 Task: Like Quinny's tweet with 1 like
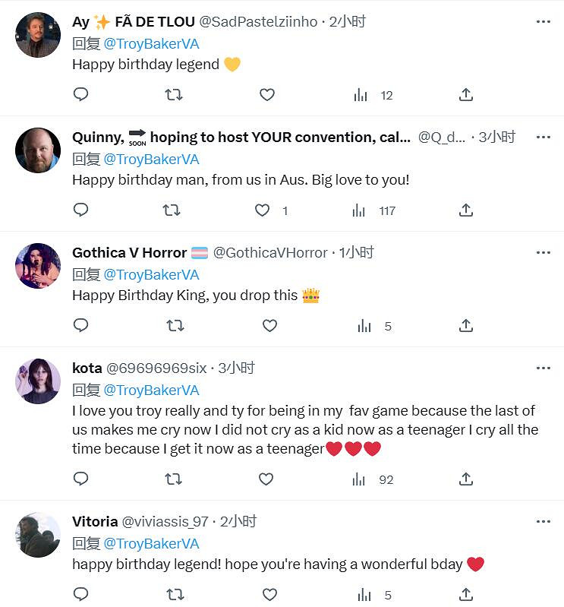pos(263,210)
